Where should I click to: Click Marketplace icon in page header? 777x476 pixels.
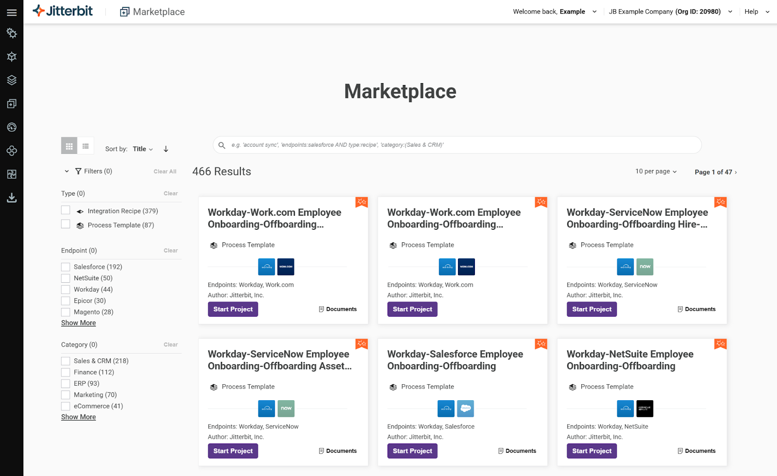pyautogui.click(x=125, y=12)
